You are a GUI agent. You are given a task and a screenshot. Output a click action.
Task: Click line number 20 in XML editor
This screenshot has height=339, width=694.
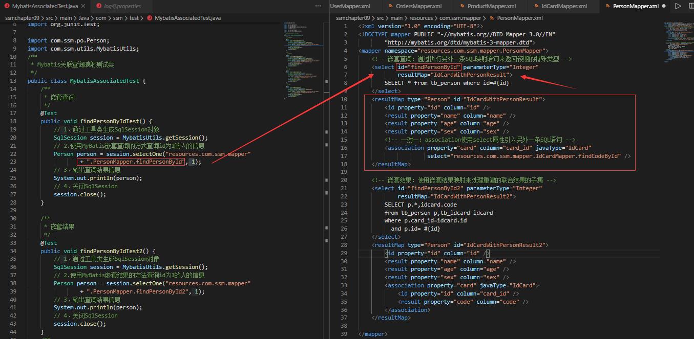tap(344, 180)
